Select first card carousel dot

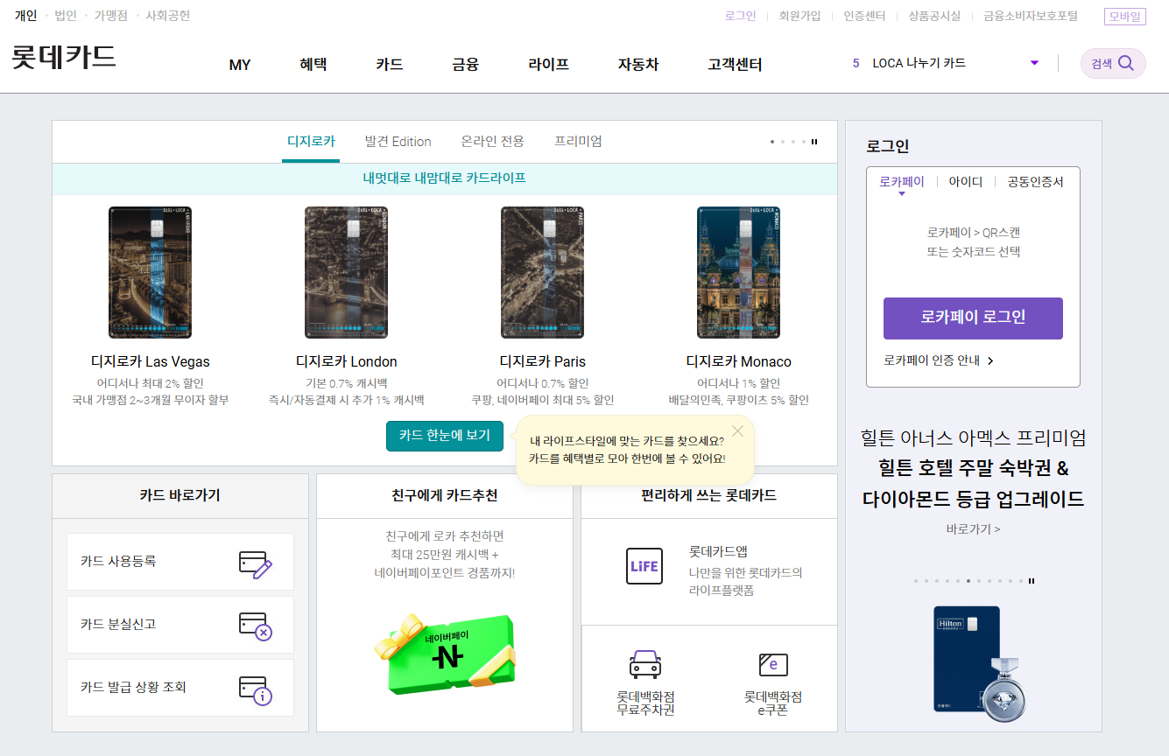[x=772, y=142]
